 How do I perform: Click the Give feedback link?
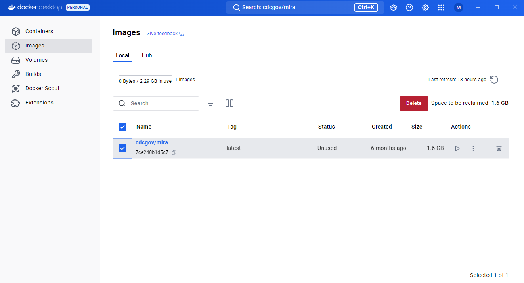pyautogui.click(x=162, y=34)
